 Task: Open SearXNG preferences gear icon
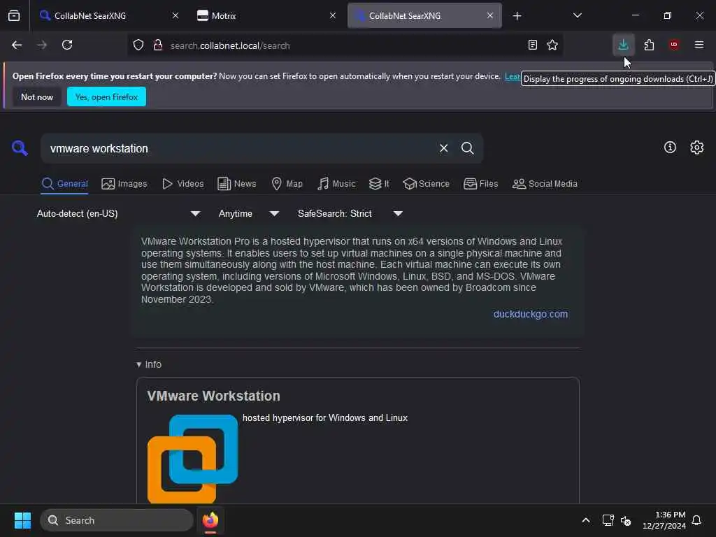(x=697, y=147)
